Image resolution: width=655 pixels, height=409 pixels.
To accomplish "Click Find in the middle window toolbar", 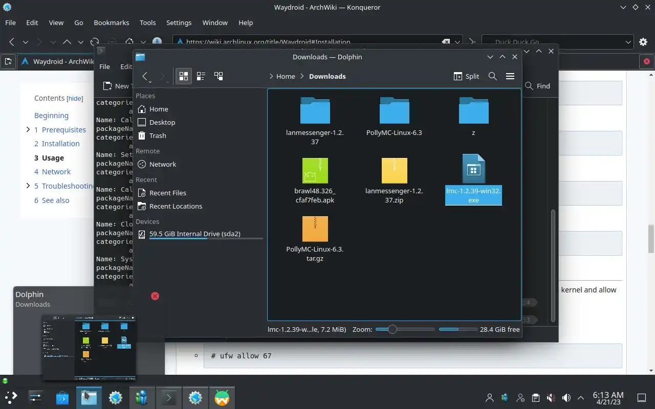I will (x=537, y=86).
